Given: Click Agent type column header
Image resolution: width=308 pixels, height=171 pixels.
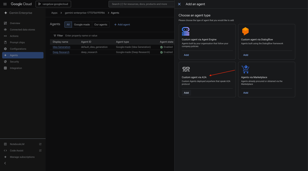Looking at the screenshot, I should click(x=122, y=42).
